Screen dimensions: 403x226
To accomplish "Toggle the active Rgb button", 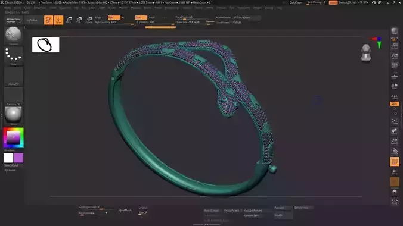I will coord(114,18).
